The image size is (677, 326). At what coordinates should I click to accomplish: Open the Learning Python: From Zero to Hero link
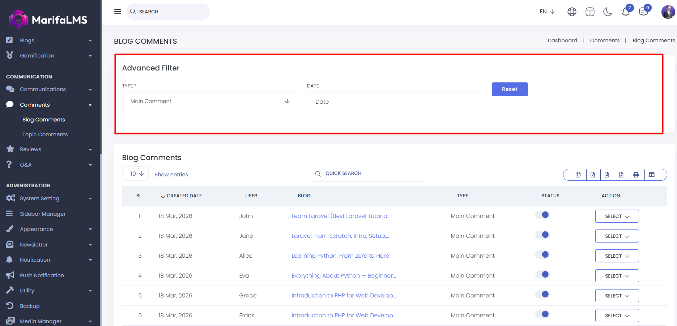tap(340, 256)
